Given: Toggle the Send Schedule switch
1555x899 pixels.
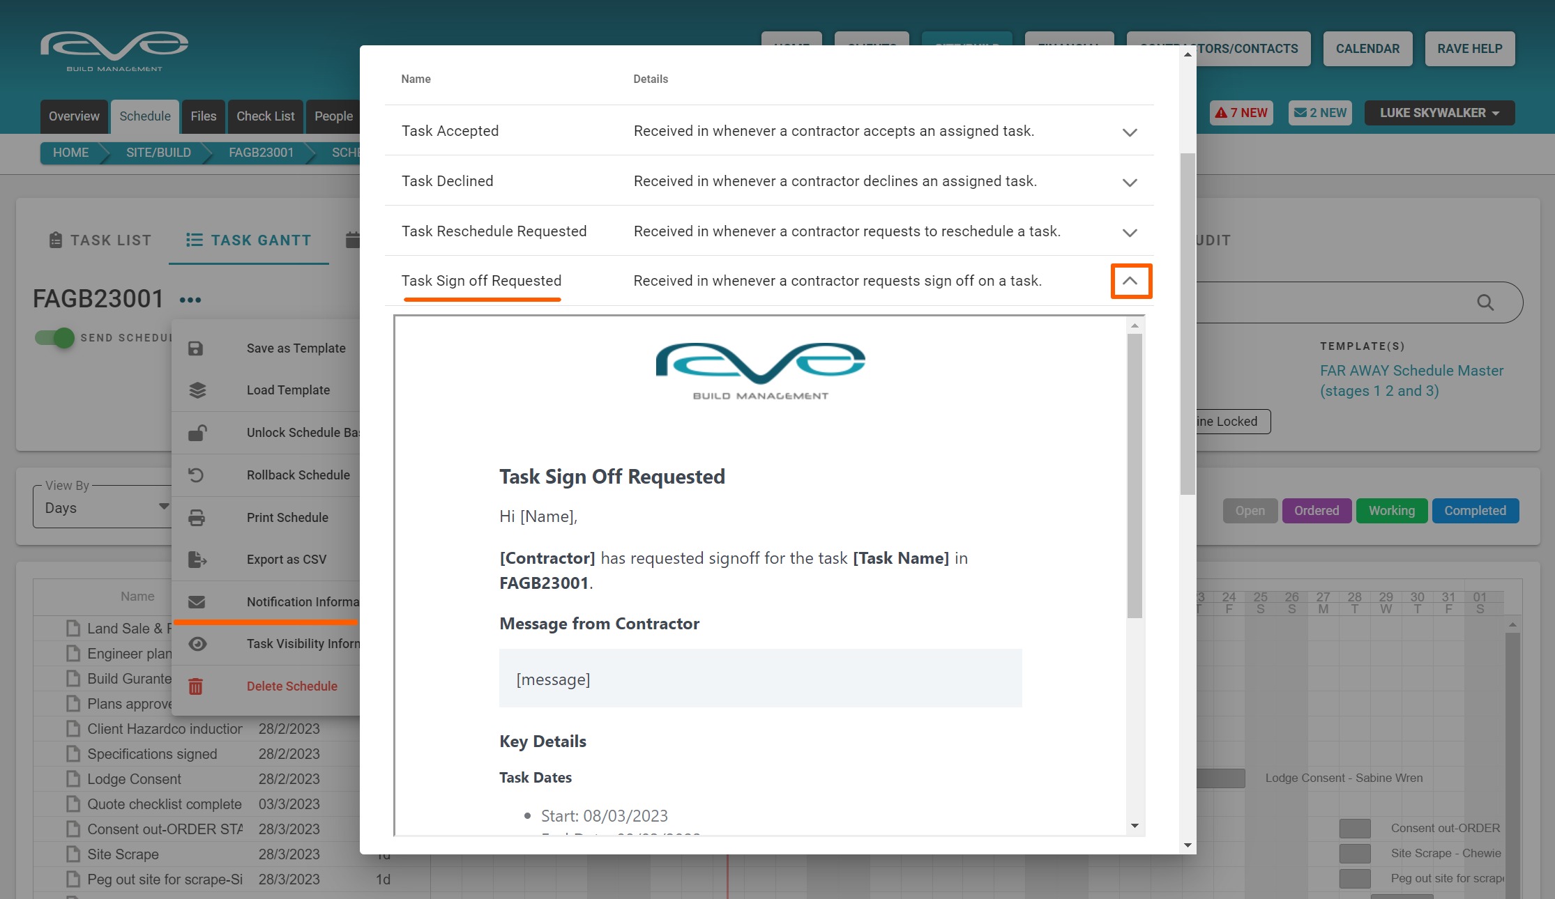Looking at the screenshot, I should point(55,338).
